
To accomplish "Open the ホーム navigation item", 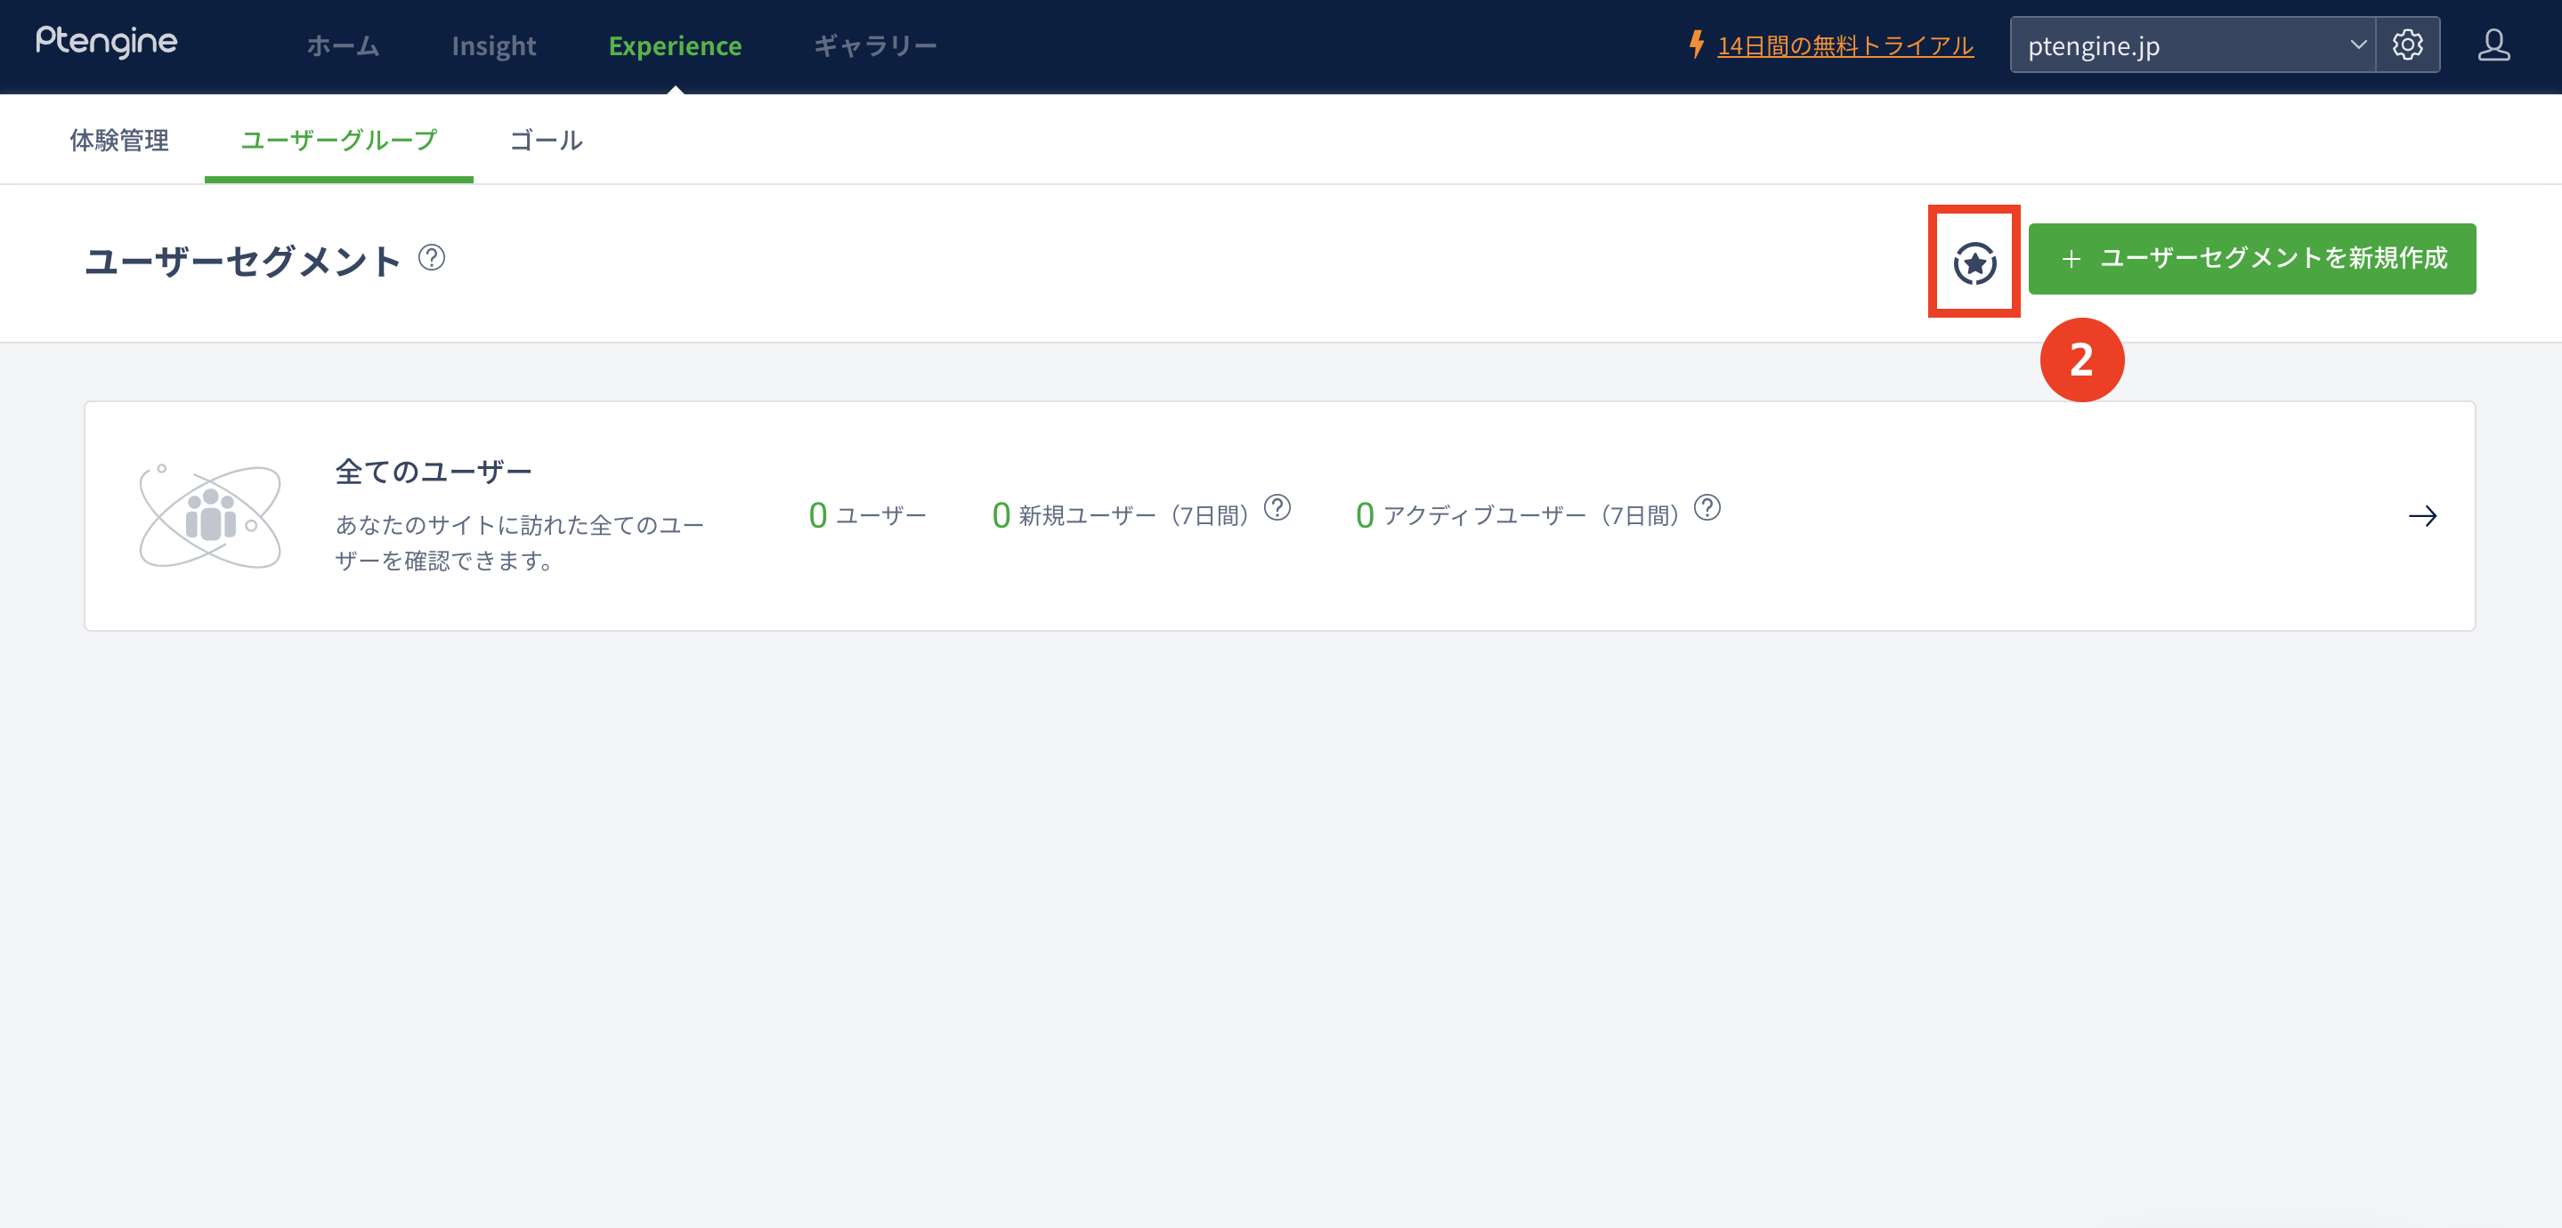I will coord(343,45).
